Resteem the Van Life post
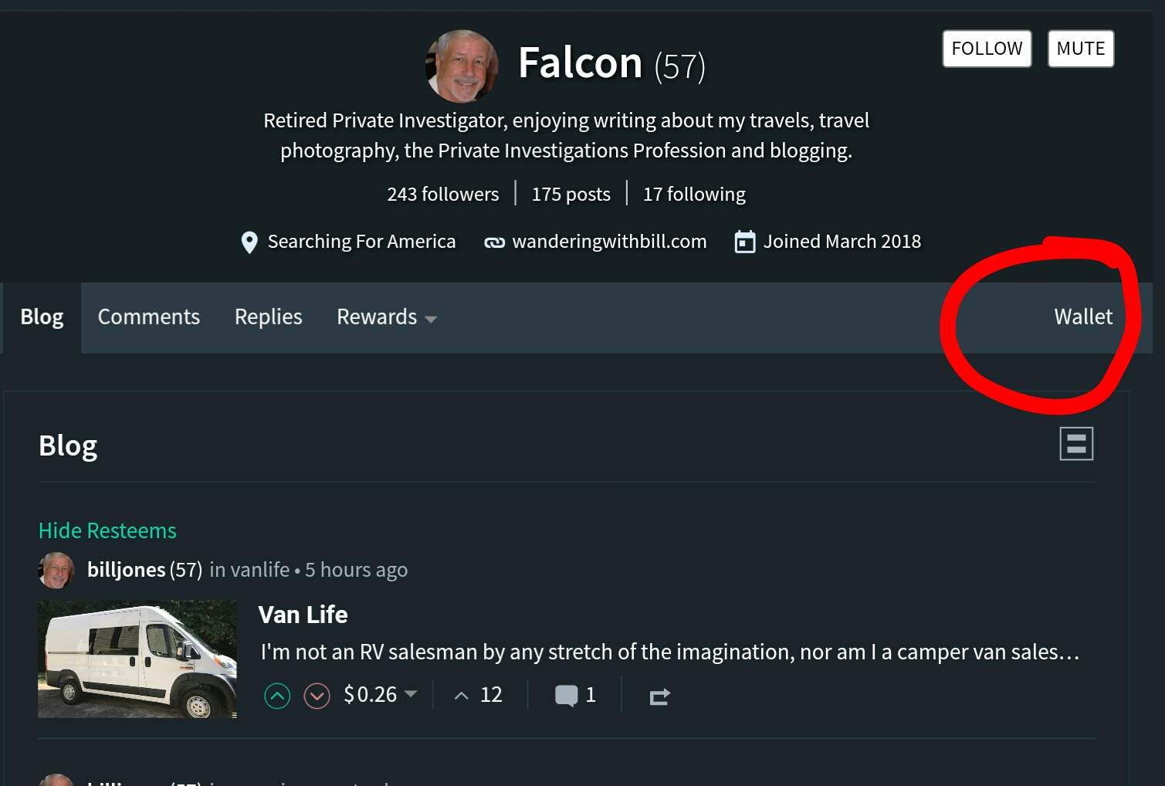The height and width of the screenshot is (786, 1165). coord(659,696)
